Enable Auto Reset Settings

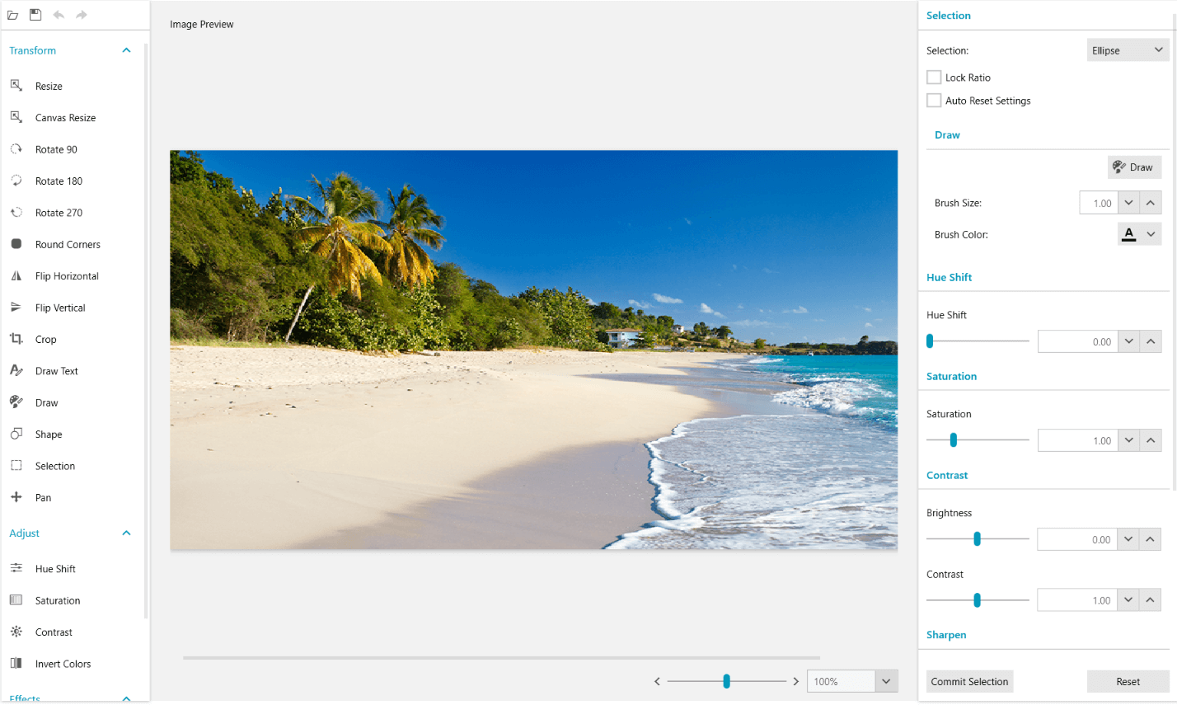point(934,100)
